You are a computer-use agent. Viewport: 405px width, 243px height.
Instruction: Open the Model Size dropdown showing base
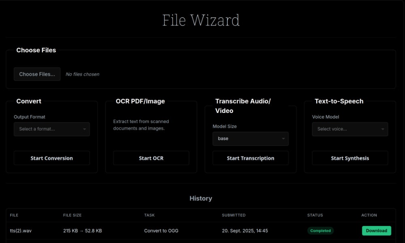(x=250, y=139)
